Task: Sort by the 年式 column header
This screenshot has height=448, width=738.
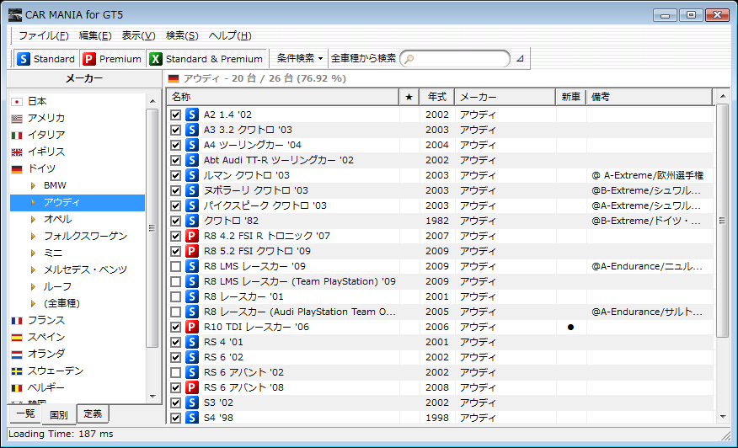Action: 436,97
